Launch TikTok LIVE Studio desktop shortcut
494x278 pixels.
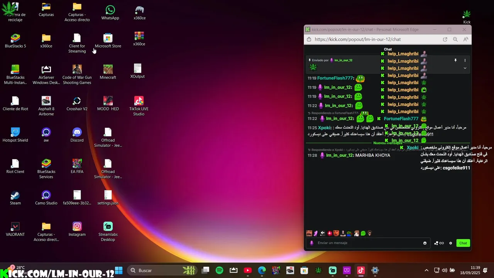pos(139,106)
